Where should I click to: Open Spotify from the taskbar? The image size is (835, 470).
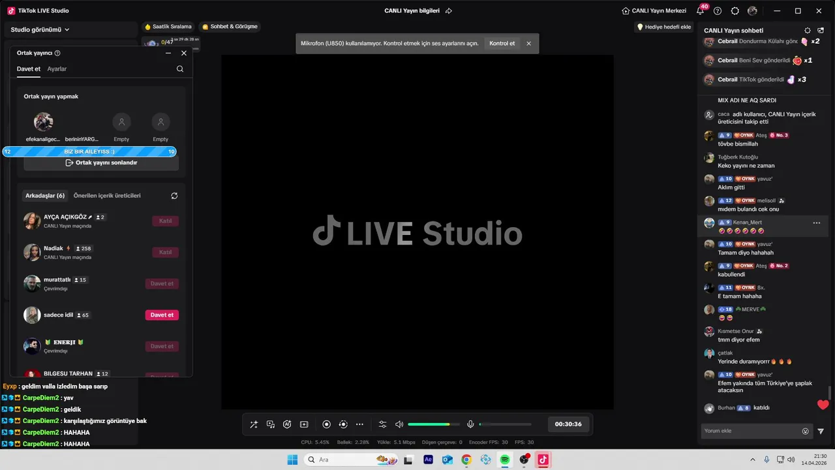(x=505, y=460)
